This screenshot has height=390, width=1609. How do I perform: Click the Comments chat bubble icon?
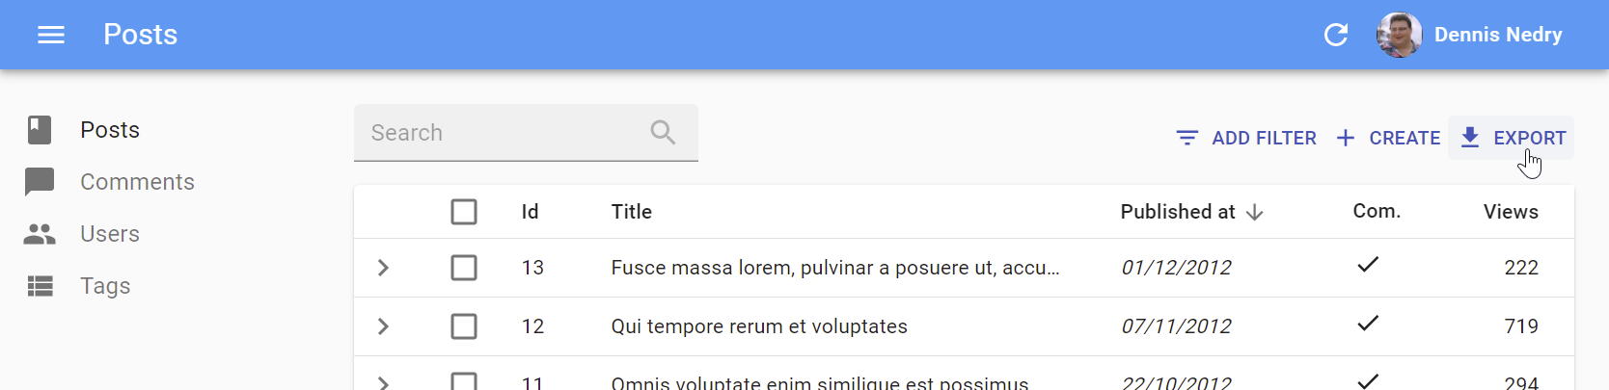(x=40, y=182)
